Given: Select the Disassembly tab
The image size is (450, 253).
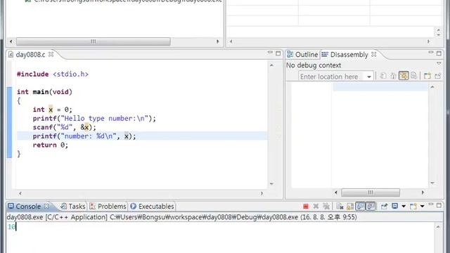Looking at the screenshot, I should point(345,55).
